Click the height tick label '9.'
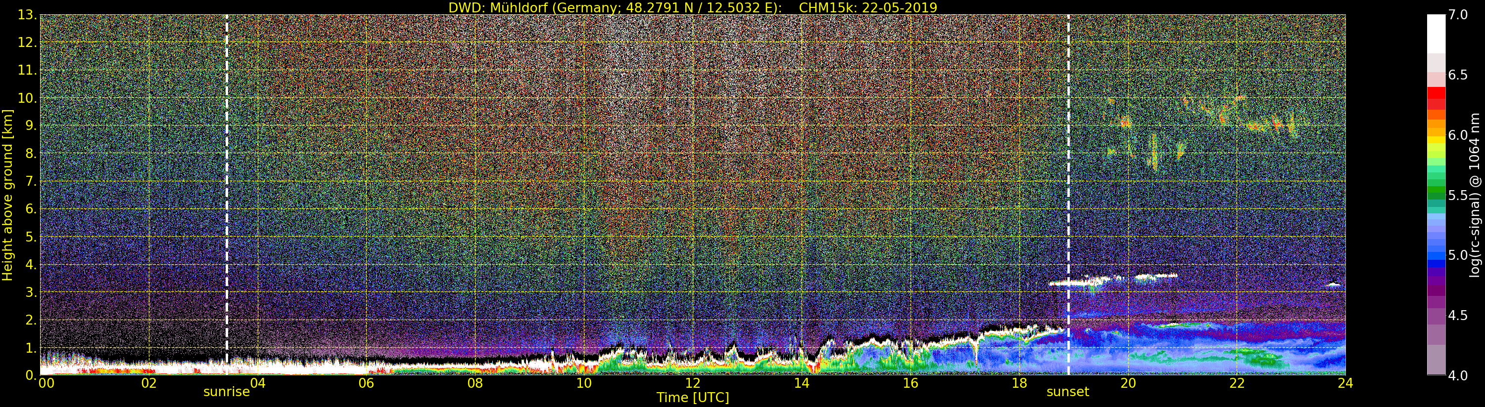The height and width of the screenshot is (407, 1485). [31, 125]
